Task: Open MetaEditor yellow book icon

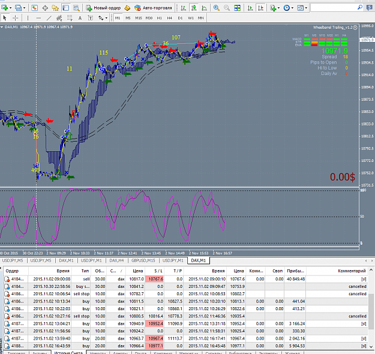Action: pos(127,8)
